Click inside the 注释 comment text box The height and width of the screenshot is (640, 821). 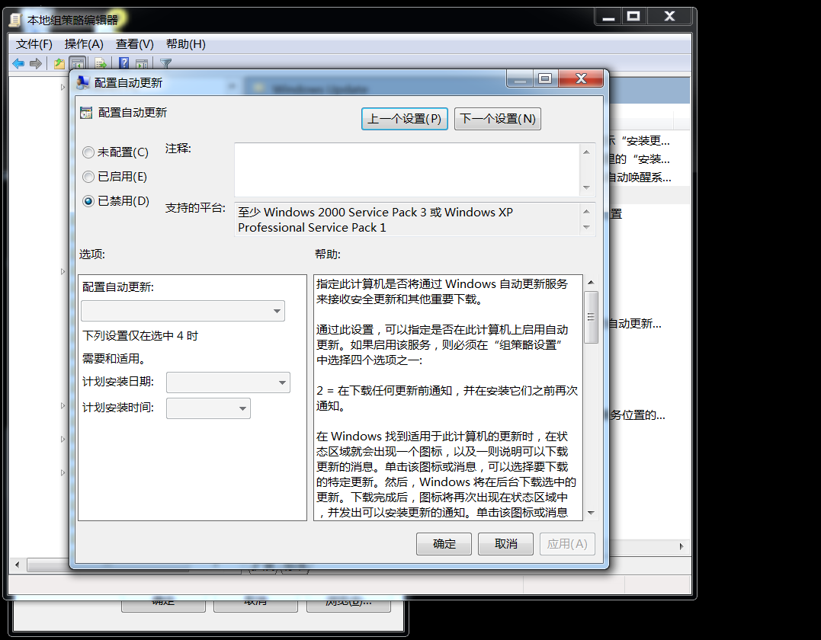[407, 170]
